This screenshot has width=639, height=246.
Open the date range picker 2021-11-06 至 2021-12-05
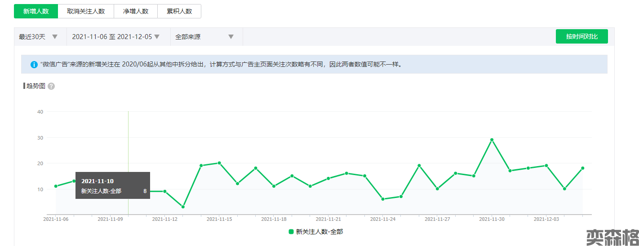[116, 37]
